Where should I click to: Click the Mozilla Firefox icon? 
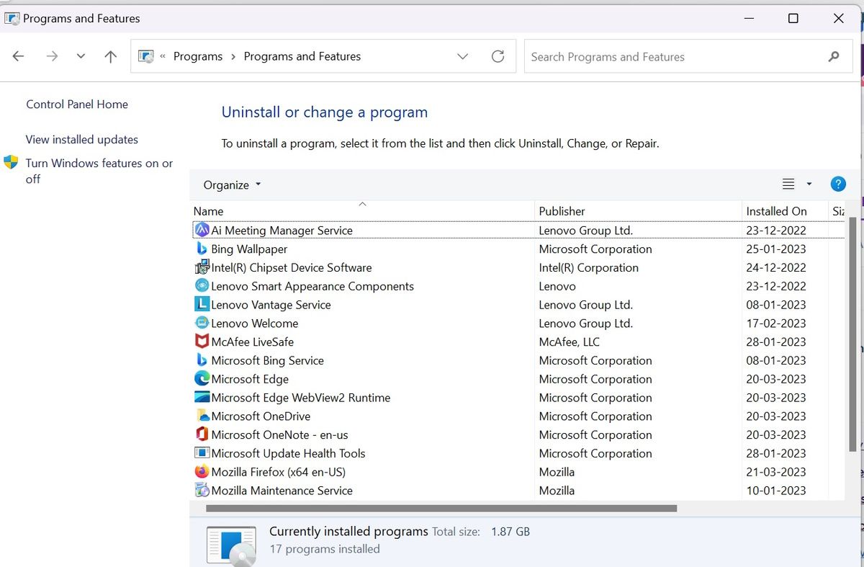pos(202,472)
